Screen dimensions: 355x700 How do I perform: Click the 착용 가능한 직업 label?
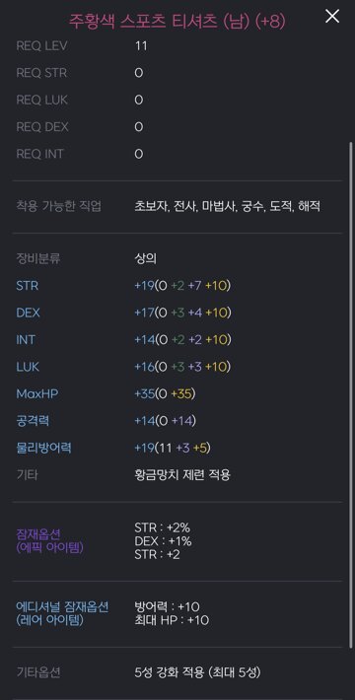coord(58,206)
